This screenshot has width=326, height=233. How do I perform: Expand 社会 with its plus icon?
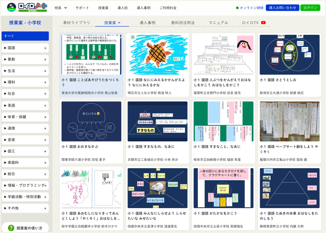tap(45, 94)
